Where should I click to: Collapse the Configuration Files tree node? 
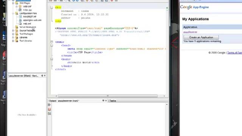[13, 14]
